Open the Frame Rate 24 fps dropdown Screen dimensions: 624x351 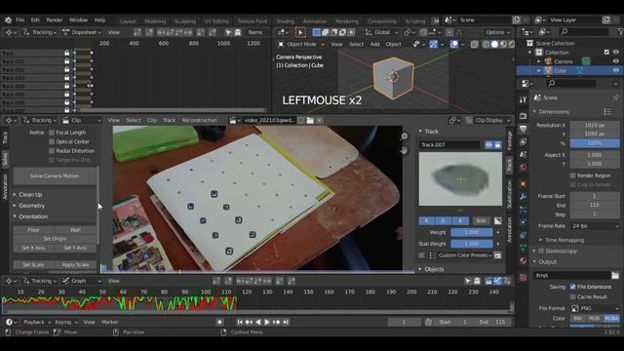(x=595, y=226)
